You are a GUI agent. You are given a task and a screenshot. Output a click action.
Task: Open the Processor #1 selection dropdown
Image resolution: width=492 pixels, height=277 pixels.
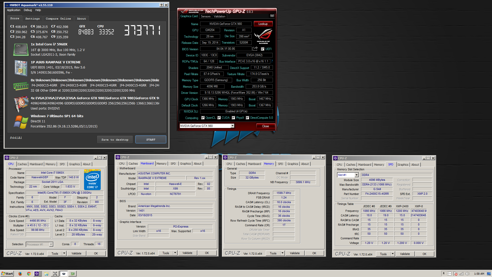click(51, 244)
